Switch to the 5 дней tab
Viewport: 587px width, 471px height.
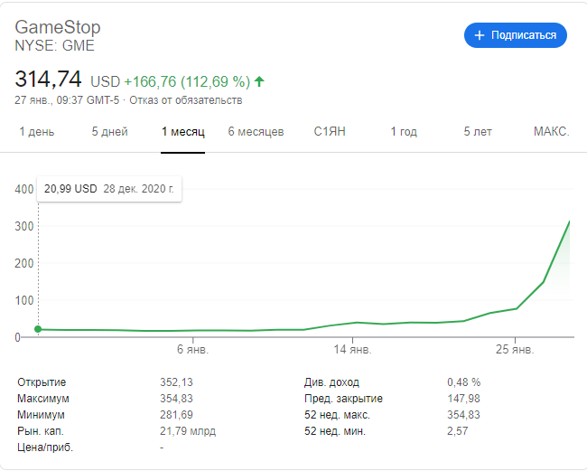(x=109, y=132)
